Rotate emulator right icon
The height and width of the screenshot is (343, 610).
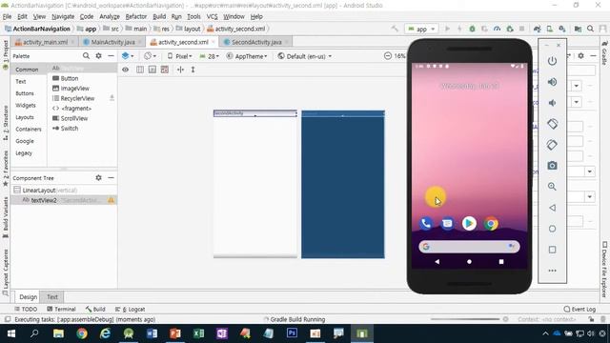point(552,145)
